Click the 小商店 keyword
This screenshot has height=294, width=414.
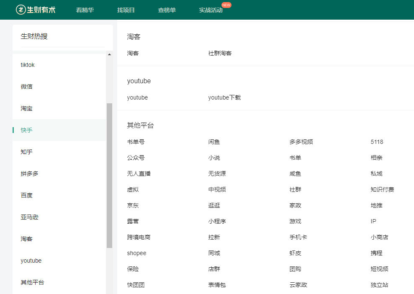coord(379,237)
